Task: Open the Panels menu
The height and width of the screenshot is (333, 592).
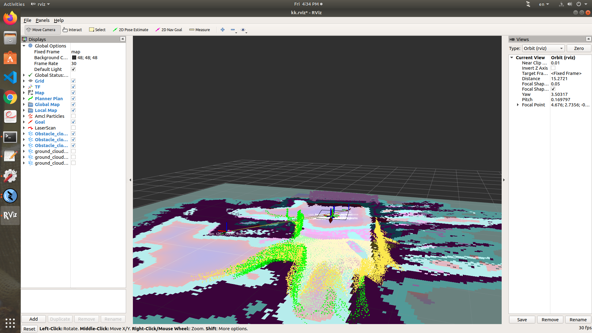Action: 42,20
